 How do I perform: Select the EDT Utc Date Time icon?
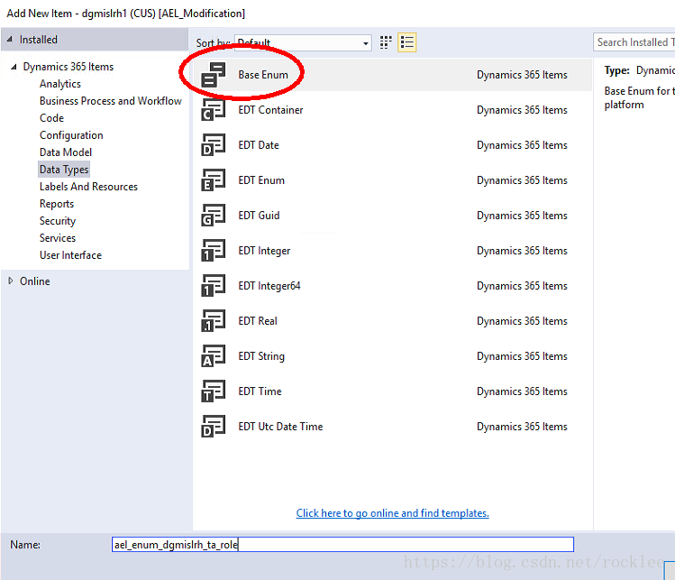click(x=213, y=427)
